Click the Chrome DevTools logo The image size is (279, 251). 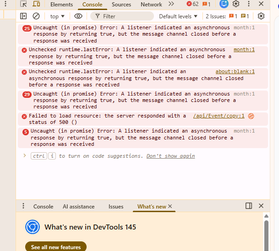tap(33, 227)
